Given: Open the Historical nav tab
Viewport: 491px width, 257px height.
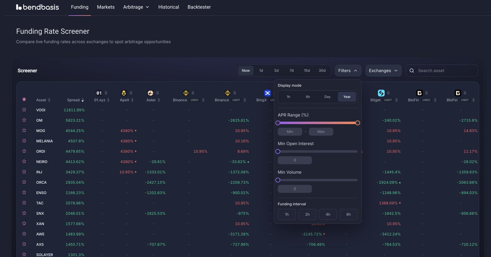Looking at the screenshot, I should pyautogui.click(x=169, y=7).
